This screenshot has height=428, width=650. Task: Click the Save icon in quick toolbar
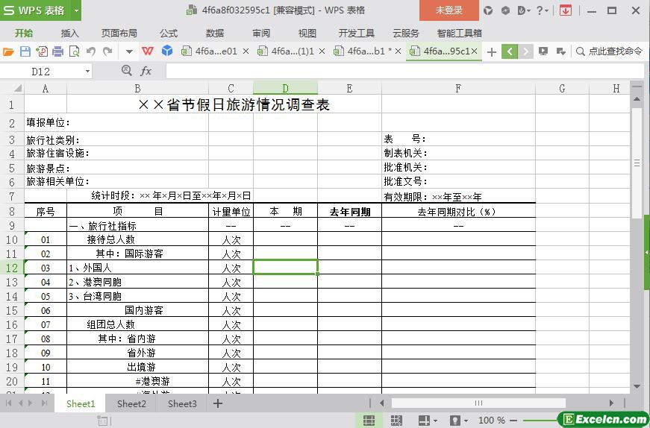coord(25,51)
